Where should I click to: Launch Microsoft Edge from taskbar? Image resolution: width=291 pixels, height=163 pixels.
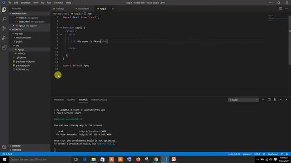pos(85,159)
